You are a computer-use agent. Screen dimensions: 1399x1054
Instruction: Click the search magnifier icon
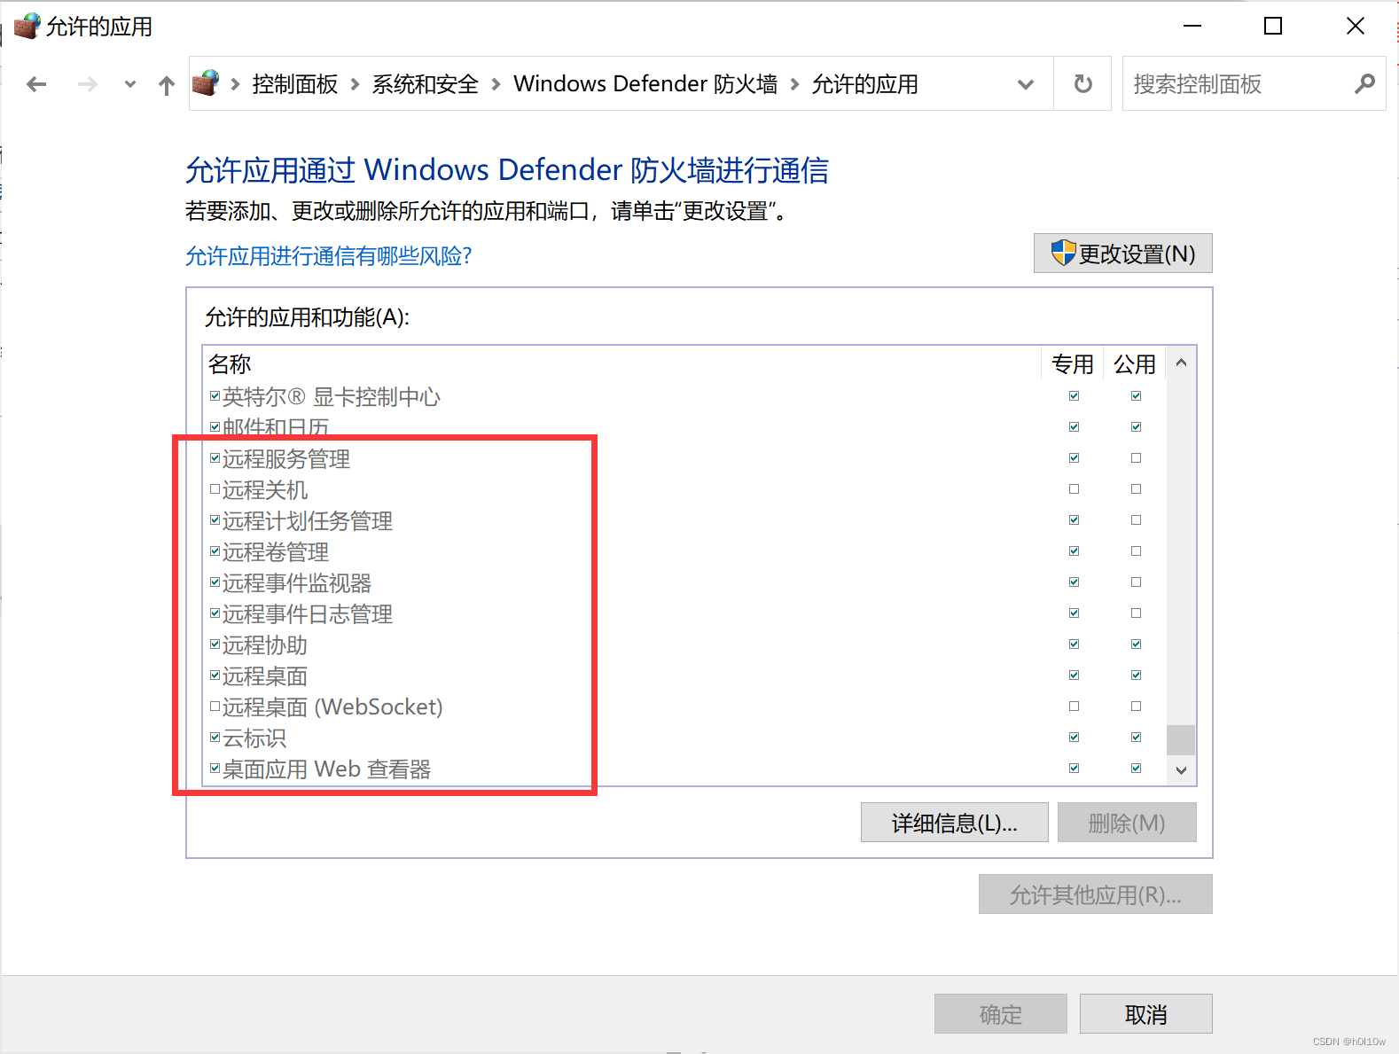(1364, 84)
